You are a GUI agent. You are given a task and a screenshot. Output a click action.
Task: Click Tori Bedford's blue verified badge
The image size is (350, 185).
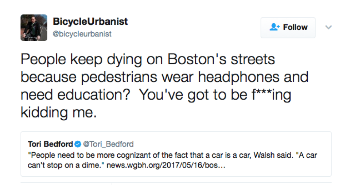pos(78,144)
